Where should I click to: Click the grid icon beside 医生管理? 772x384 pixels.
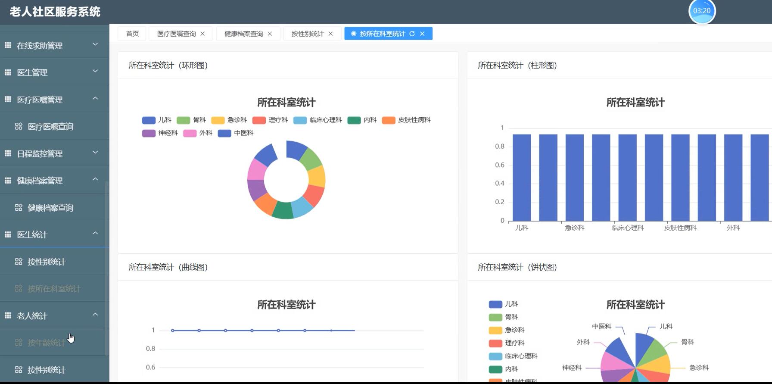tap(8, 72)
